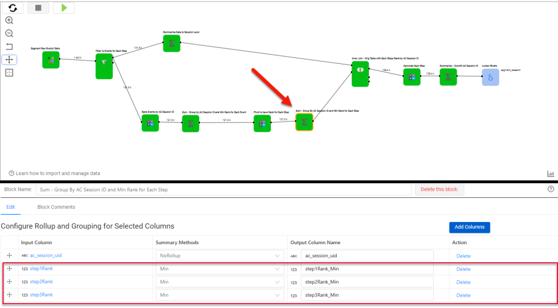Stop the workflow with the square button

click(x=38, y=8)
